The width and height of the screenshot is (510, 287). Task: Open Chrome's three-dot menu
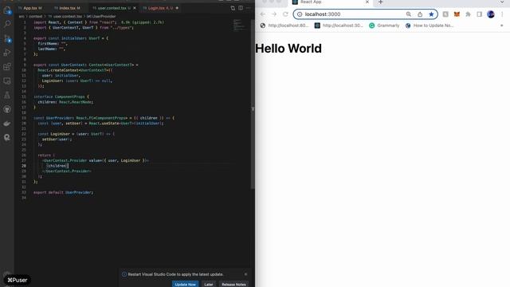pos(502,14)
